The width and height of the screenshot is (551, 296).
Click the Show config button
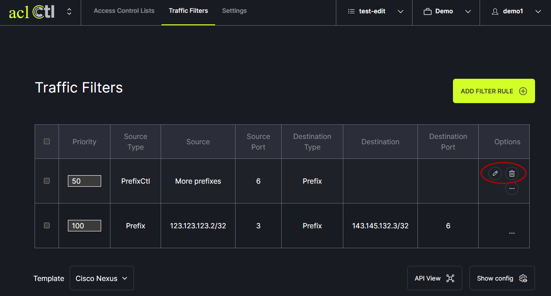click(502, 278)
